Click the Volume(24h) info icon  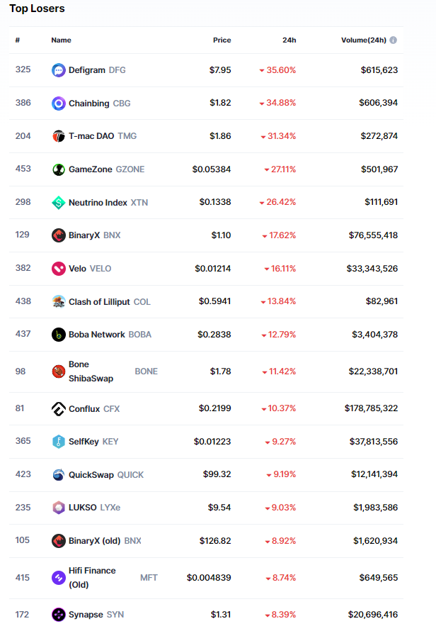click(394, 40)
